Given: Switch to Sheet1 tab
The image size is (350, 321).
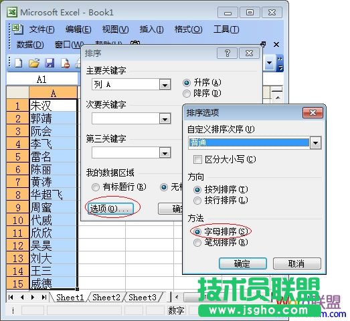Looking at the screenshot, I should [70, 297].
